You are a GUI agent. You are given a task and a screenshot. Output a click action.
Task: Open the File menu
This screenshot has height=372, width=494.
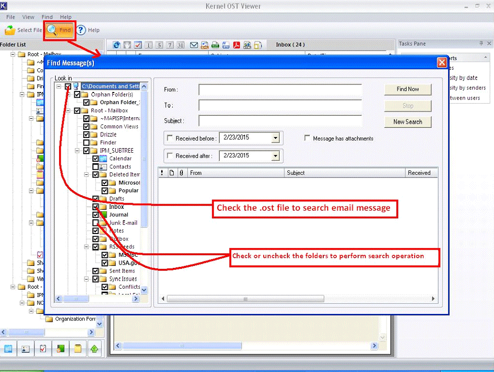coord(11,17)
